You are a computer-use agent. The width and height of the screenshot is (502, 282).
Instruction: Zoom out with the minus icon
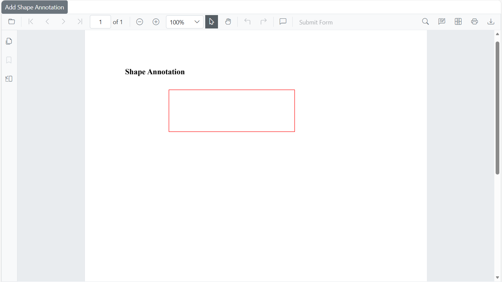[x=140, y=22]
